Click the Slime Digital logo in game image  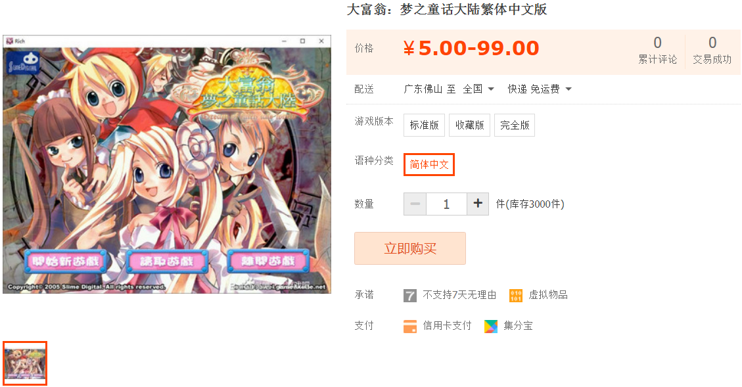[x=23, y=63]
